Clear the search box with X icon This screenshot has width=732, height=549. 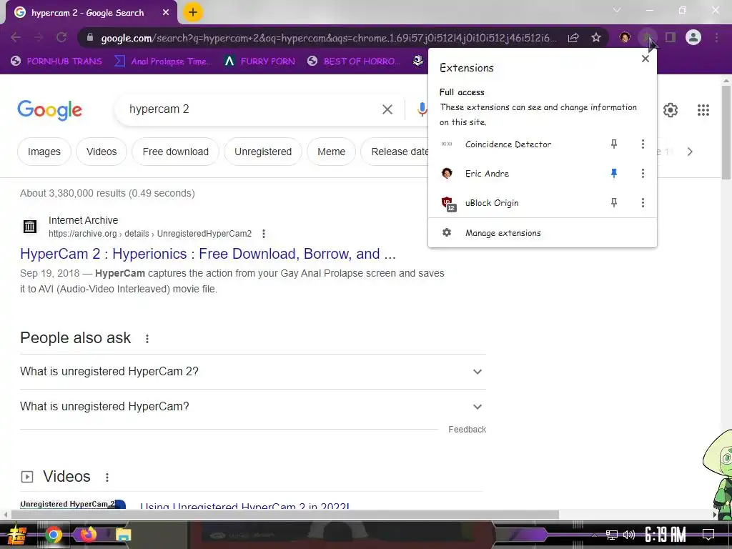point(387,109)
